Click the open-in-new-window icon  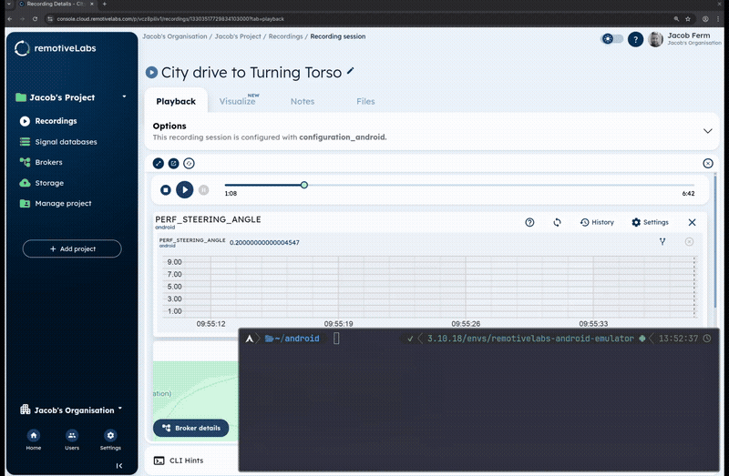click(x=173, y=164)
